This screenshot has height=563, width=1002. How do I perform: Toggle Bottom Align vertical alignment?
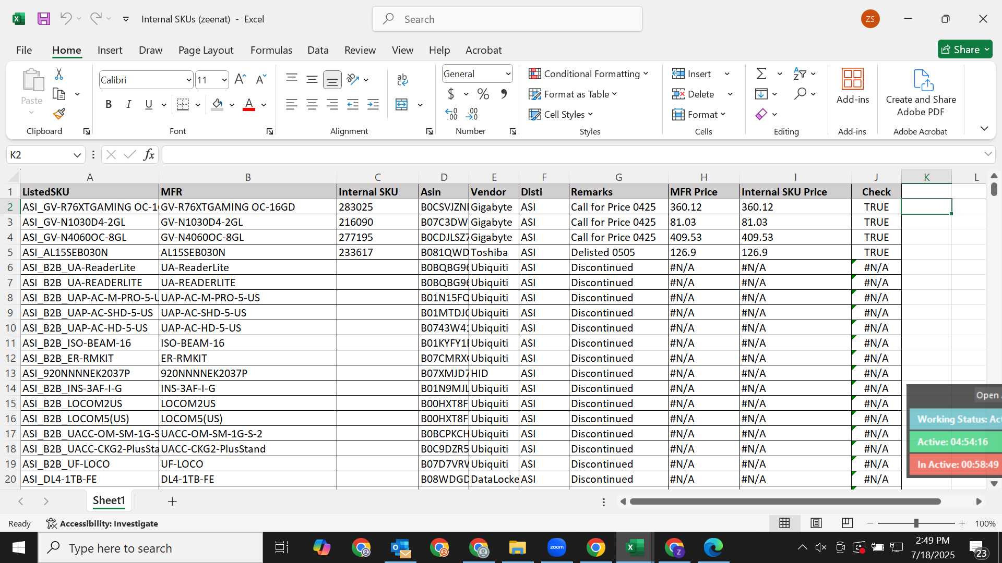pos(332,79)
